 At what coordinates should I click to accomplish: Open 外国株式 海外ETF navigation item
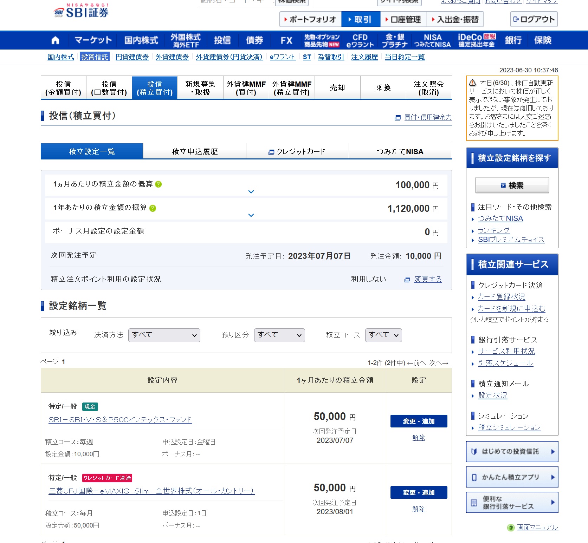coord(186,40)
